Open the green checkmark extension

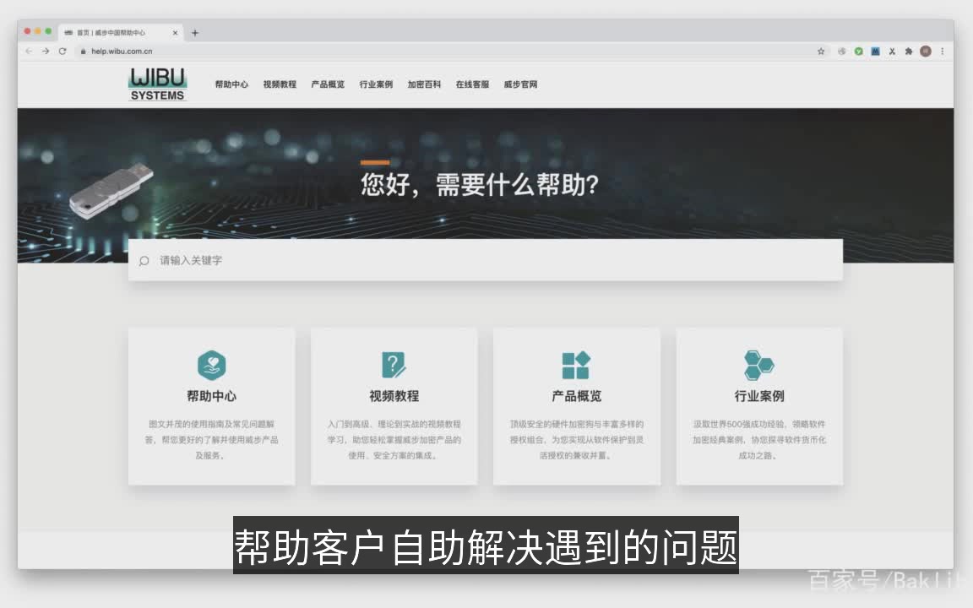858,51
